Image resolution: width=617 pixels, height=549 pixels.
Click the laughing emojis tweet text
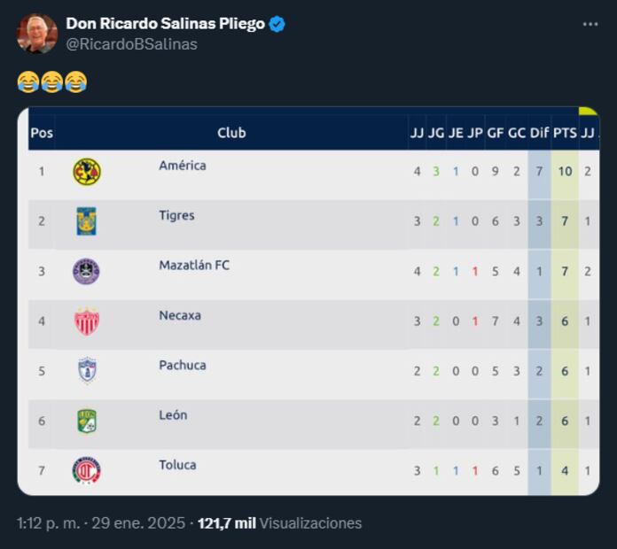coord(51,83)
